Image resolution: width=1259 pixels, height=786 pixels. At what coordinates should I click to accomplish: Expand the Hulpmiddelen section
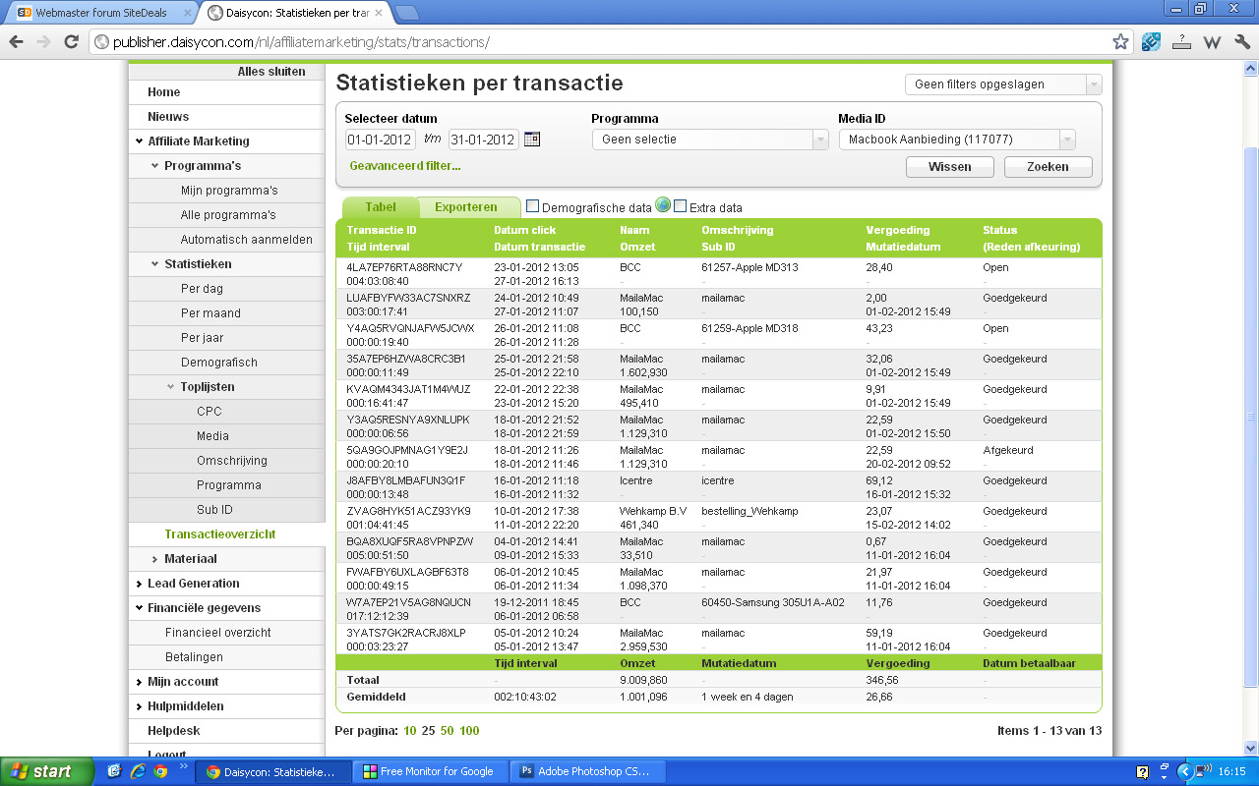click(140, 706)
